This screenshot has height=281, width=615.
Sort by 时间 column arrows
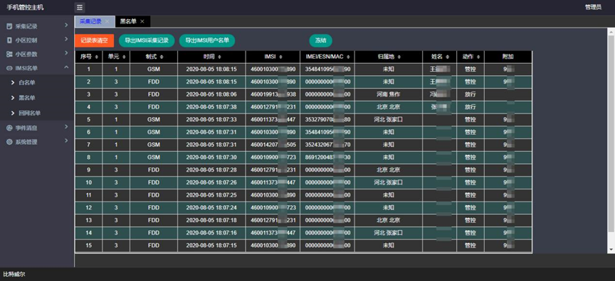pyautogui.click(x=220, y=57)
